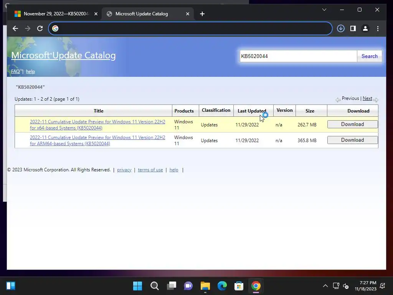Open the FAQ link in header
393x295 pixels.
[x=15, y=71]
